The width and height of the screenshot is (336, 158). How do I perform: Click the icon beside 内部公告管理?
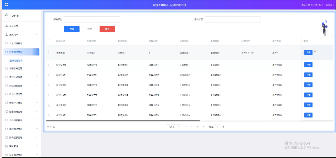pos(6,68)
